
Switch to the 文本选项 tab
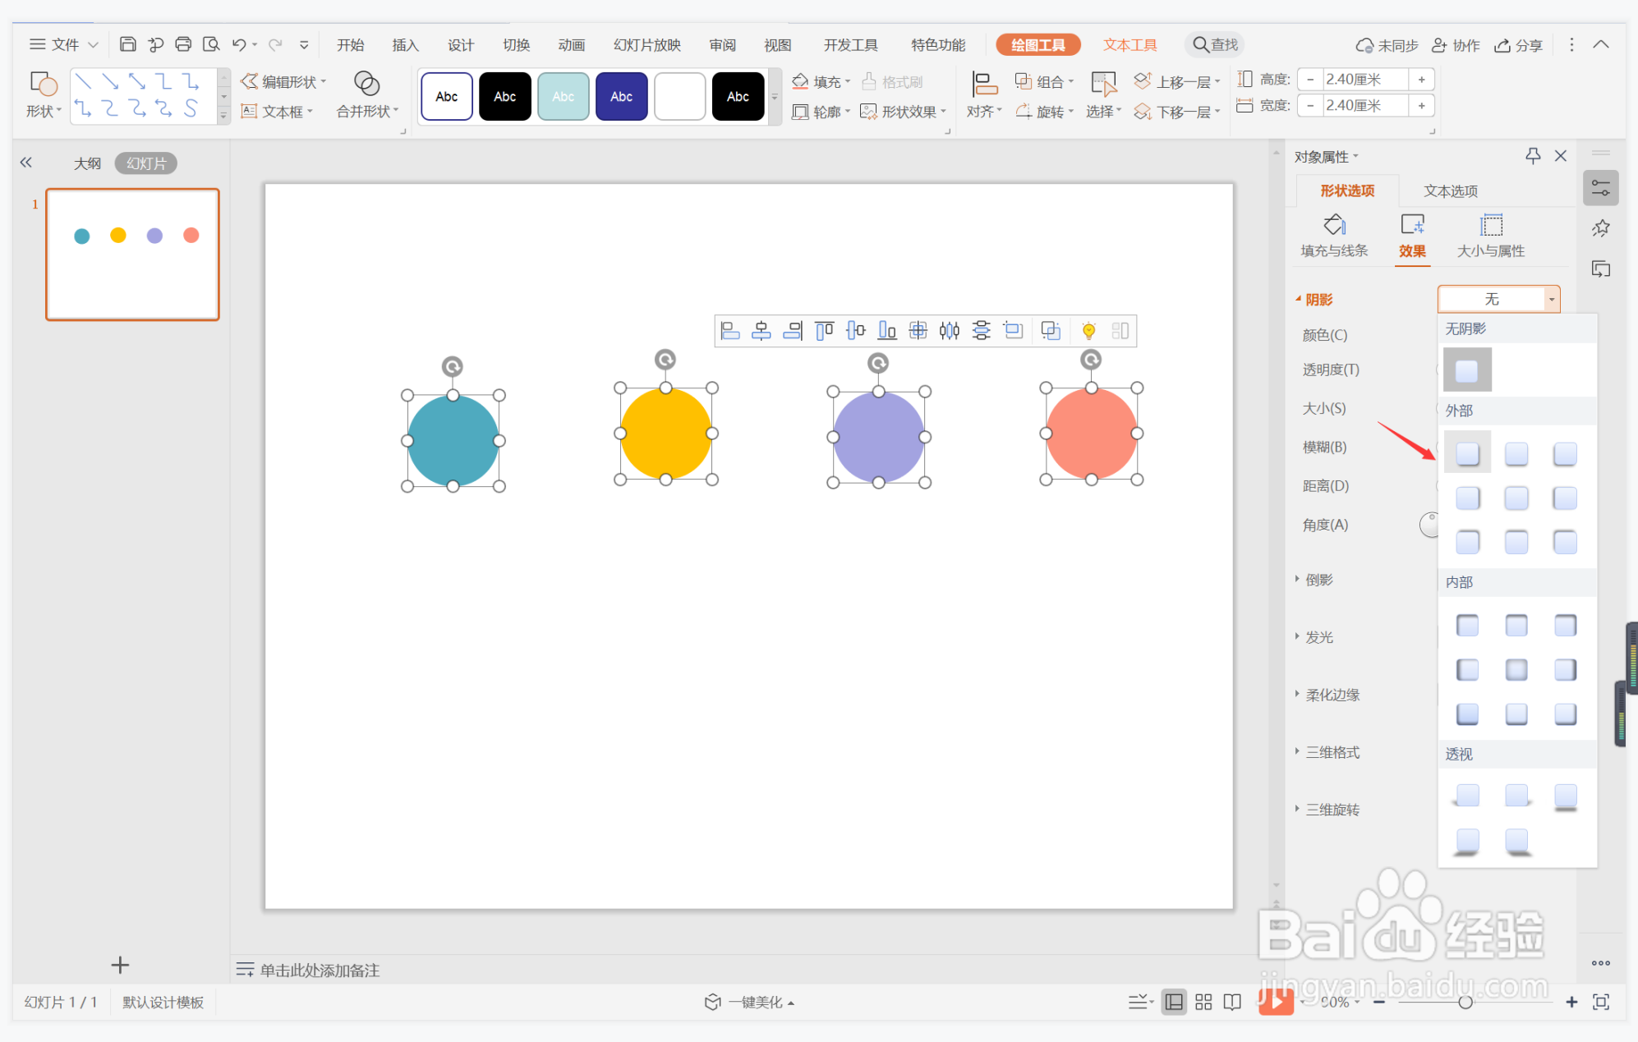(x=1450, y=191)
